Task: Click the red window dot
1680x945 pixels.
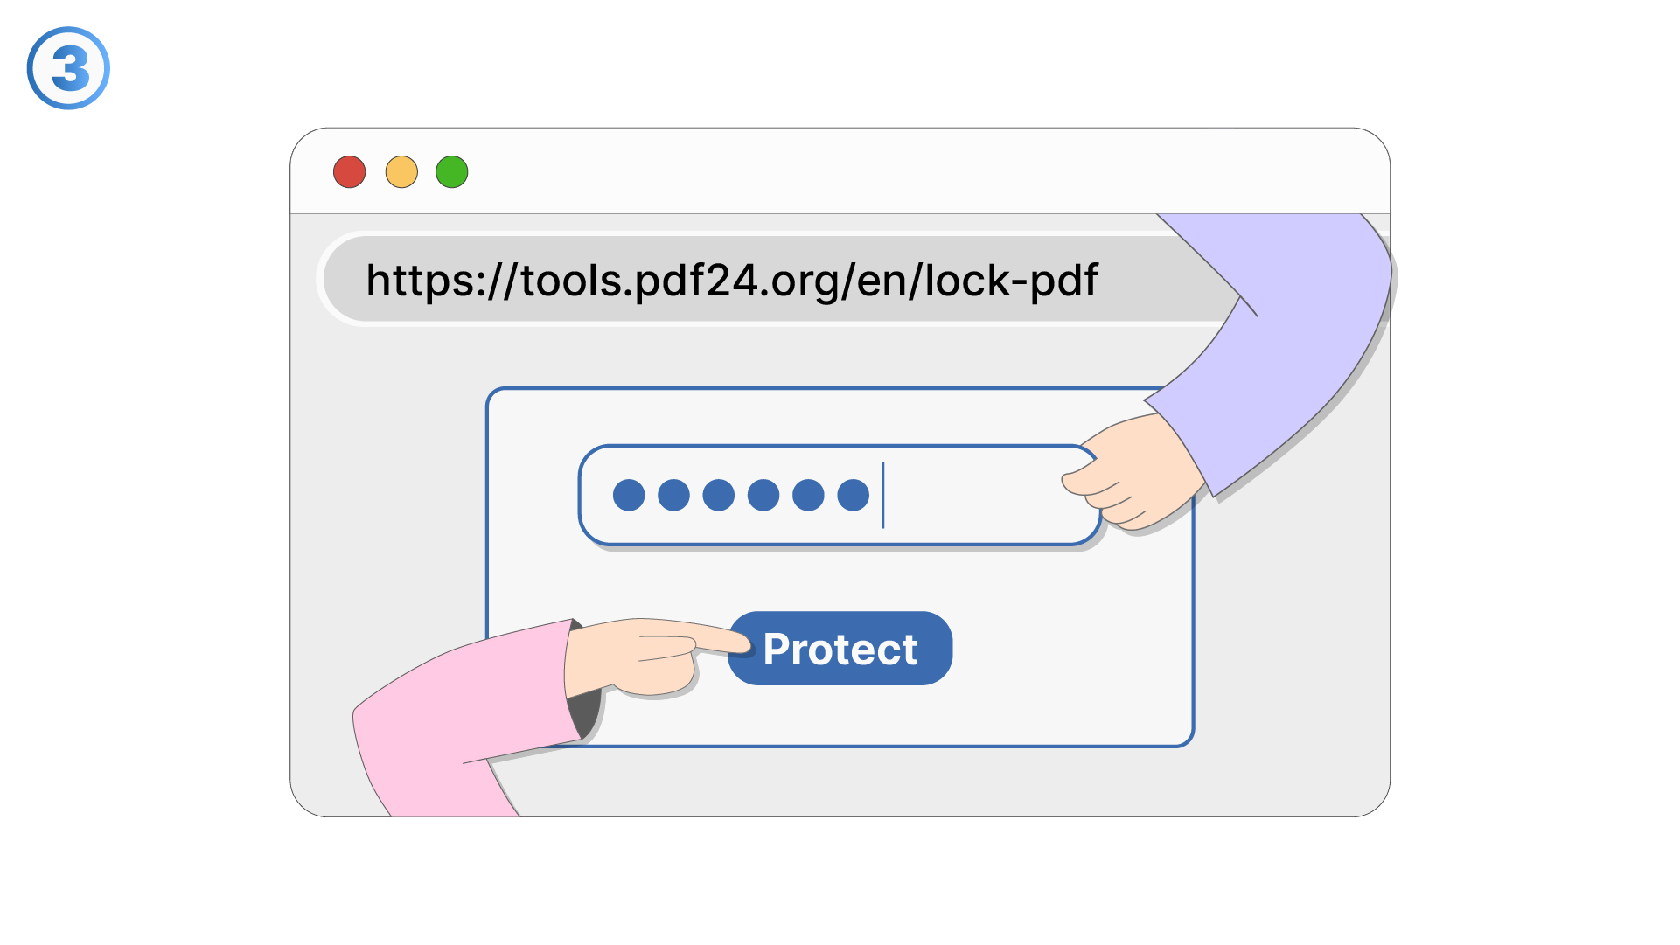Action: (x=349, y=172)
